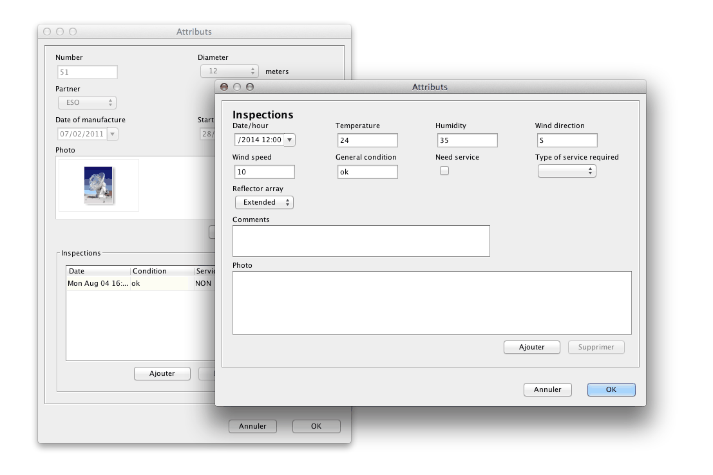The height and width of the screenshot is (475, 713).
Task: Click the Humidity field showing 35
Action: click(467, 140)
